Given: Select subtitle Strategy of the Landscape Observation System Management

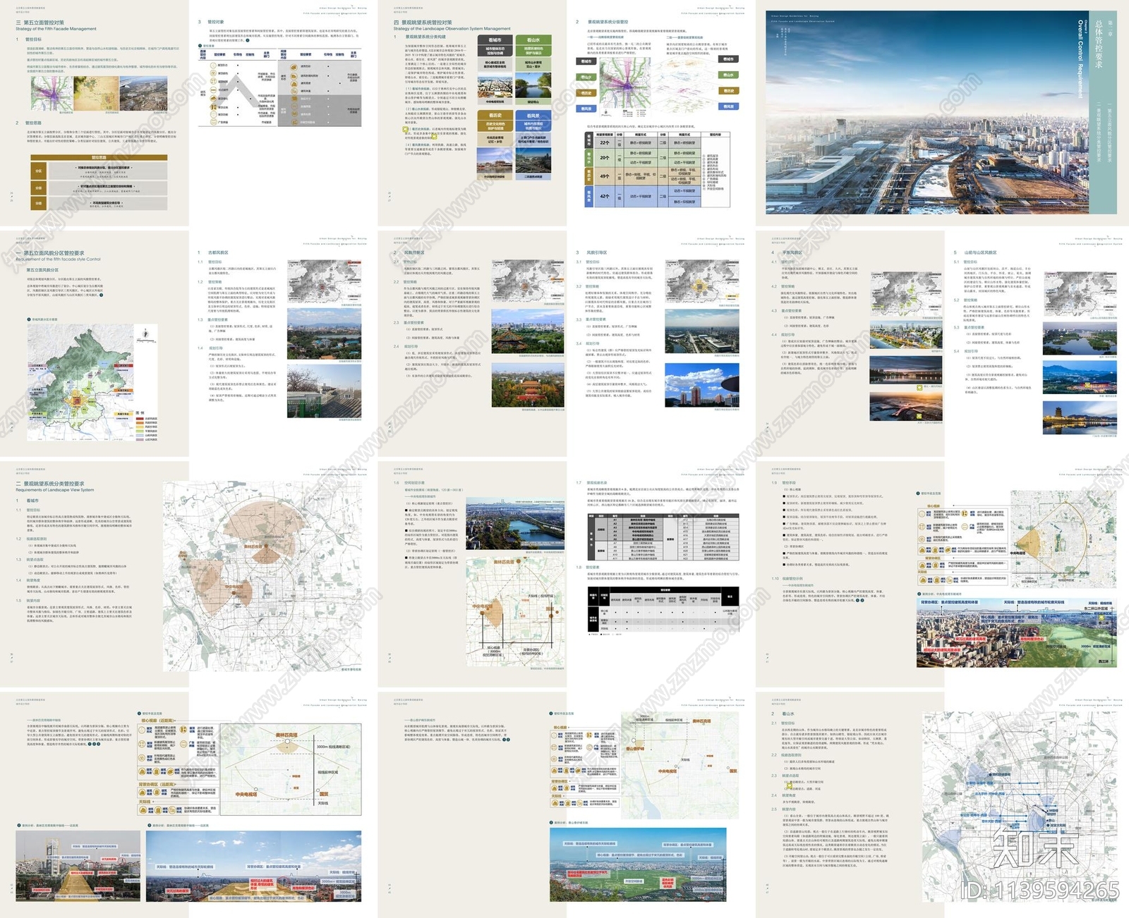Looking at the screenshot, I should click(x=452, y=29).
